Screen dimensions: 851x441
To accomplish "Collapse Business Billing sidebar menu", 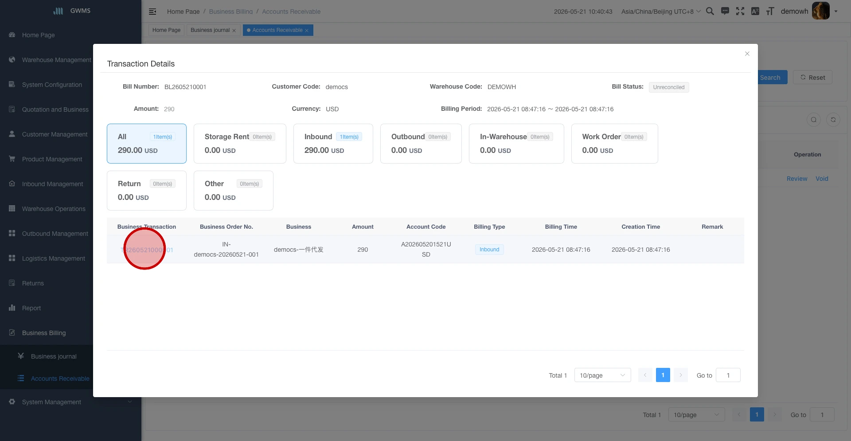I will pyautogui.click(x=44, y=333).
